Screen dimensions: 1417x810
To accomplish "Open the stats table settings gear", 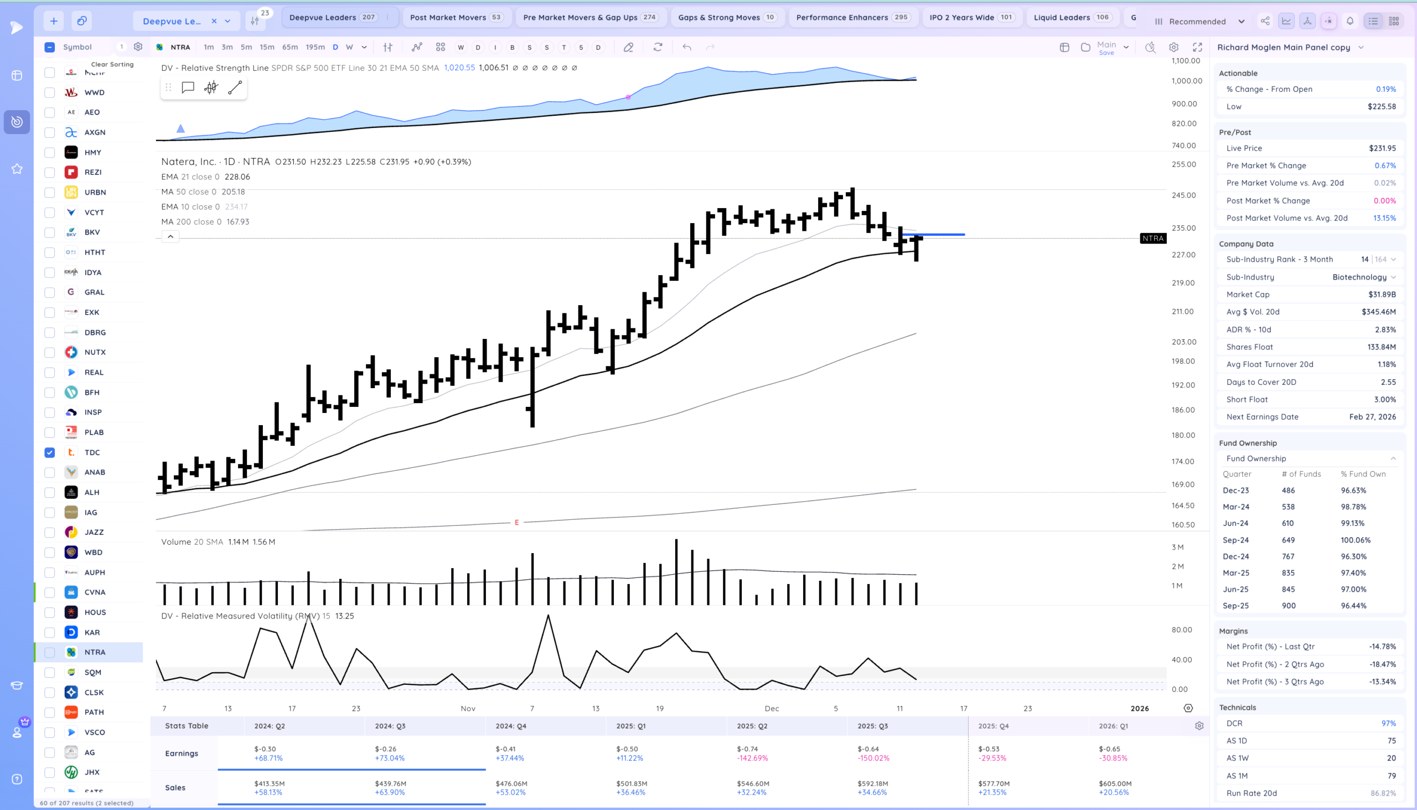I will [1199, 726].
